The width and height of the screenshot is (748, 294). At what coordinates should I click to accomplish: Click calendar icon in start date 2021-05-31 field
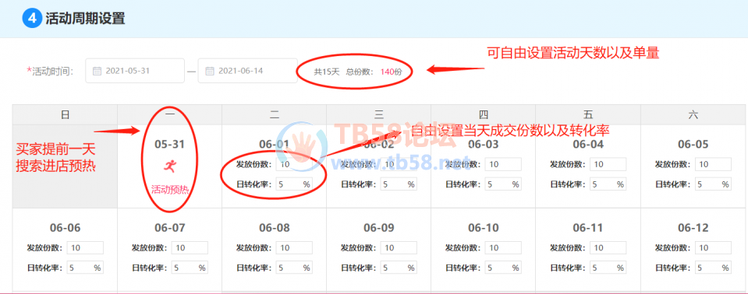(97, 71)
